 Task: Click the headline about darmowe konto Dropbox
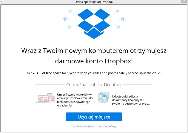tap(94, 56)
